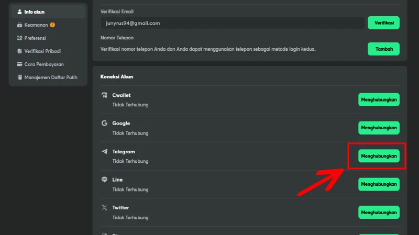Image resolution: width=419 pixels, height=235 pixels.
Task: Select Cara Pembayaran in sidebar
Action: tap(48, 64)
